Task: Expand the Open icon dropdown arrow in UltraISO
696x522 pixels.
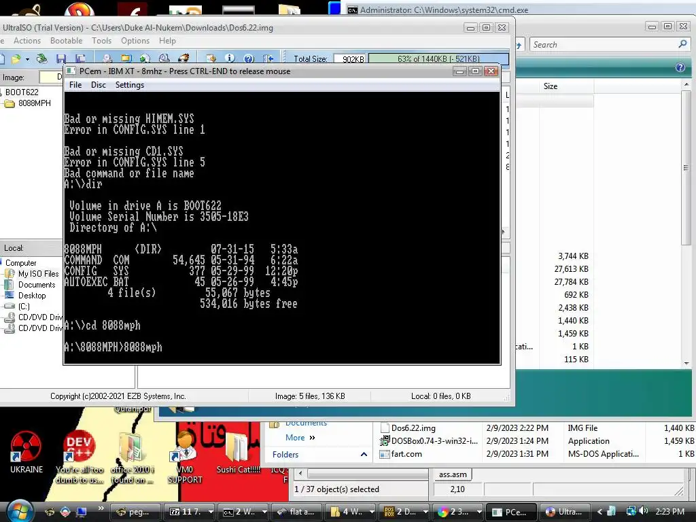Action: (27, 58)
